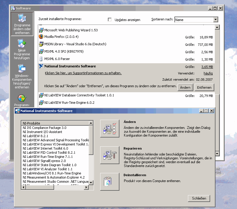Click the Deinstallieren recycle bin icon button

(110, 182)
